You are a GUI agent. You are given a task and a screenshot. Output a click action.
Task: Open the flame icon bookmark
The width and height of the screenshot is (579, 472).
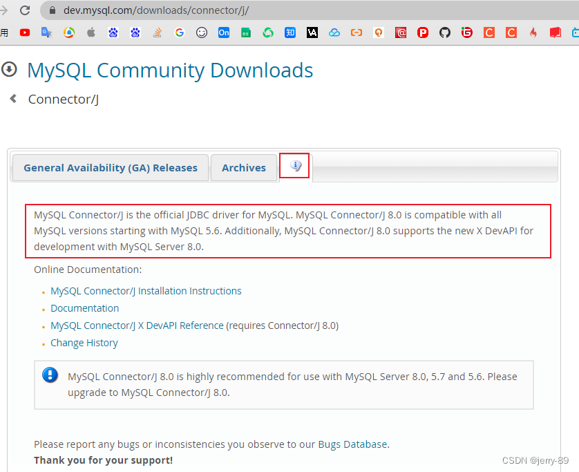tap(533, 33)
